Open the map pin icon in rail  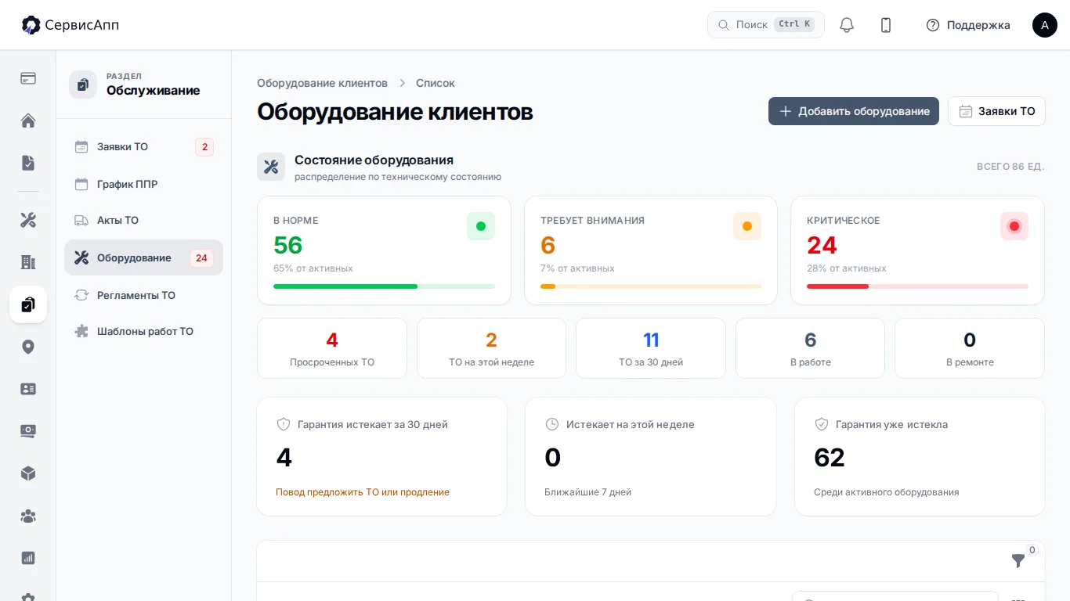28,347
